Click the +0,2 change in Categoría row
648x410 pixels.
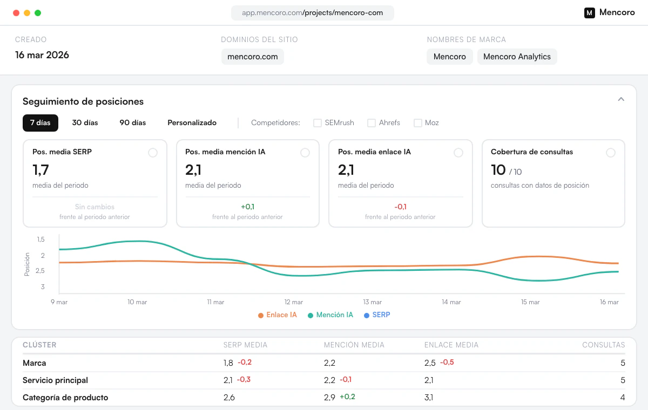coord(347,397)
